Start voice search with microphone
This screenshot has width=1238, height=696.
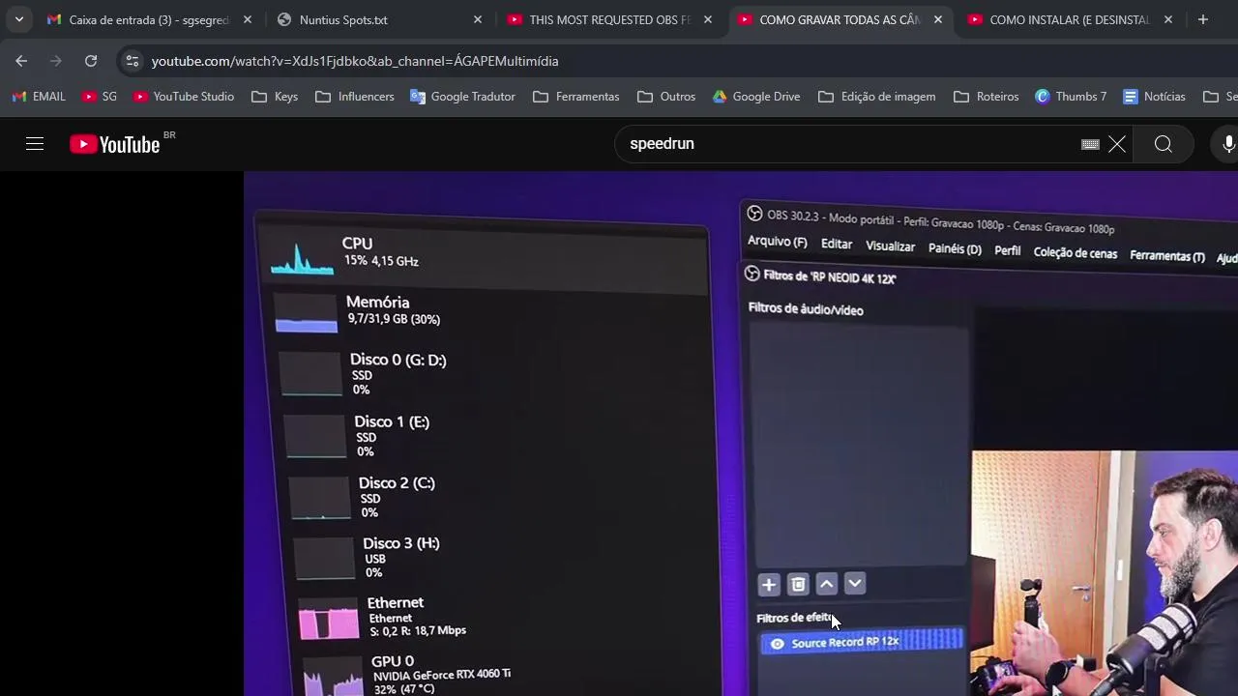(1228, 144)
